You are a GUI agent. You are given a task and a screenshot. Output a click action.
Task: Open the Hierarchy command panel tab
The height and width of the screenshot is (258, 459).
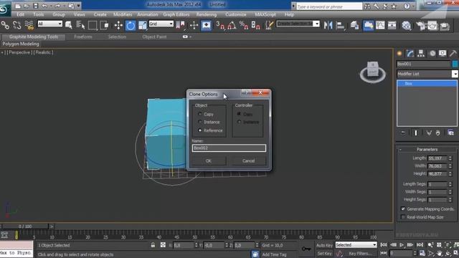(x=421, y=53)
